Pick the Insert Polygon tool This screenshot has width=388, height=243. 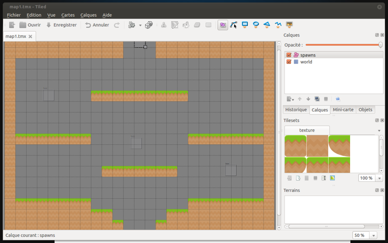(267, 25)
